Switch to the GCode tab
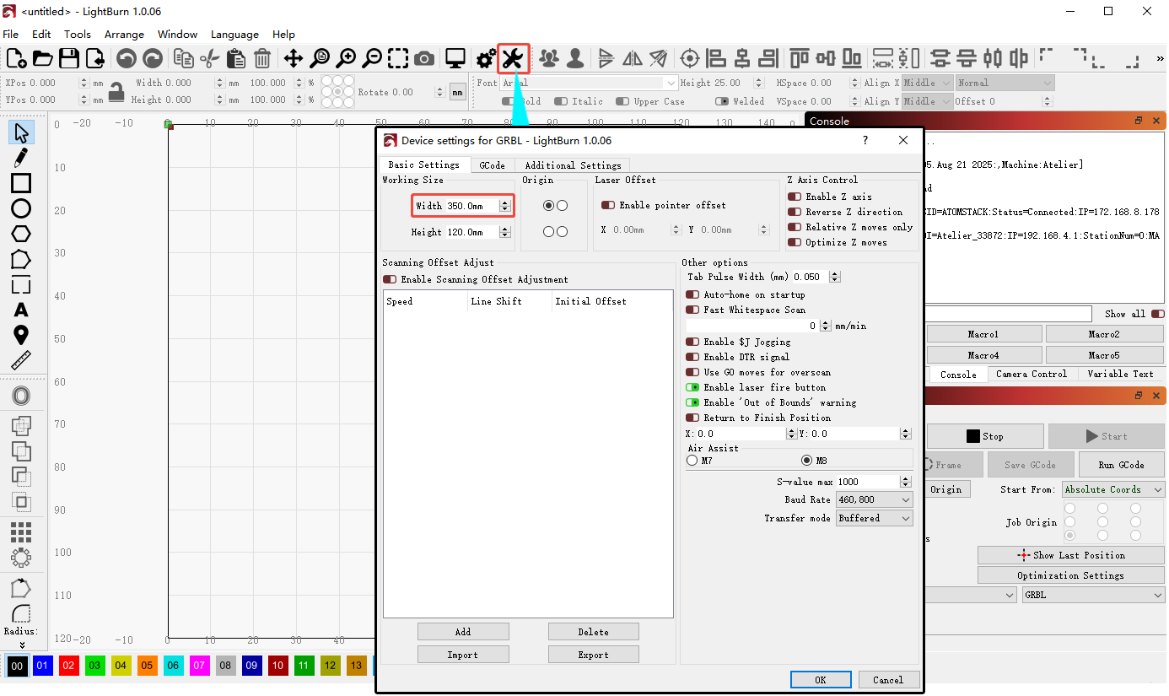Viewport: 1169px width, 696px height. point(492,165)
